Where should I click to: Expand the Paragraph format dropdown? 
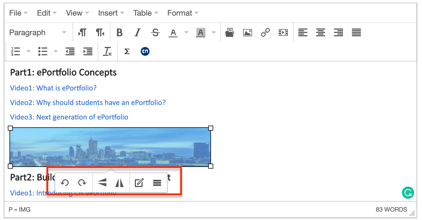coord(38,33)
